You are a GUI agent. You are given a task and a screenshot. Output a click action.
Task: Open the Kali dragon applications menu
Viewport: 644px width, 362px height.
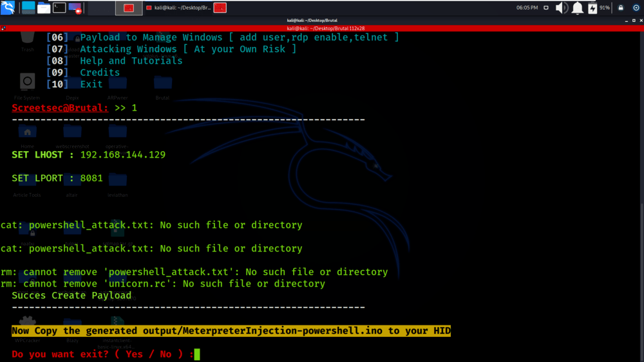point(7,7)
